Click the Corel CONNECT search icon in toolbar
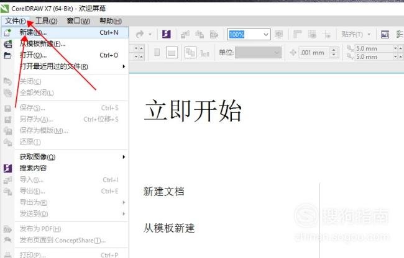 click(166, 34)
